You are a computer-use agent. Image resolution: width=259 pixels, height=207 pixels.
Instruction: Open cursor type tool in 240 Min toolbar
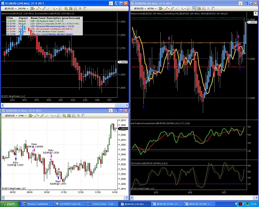(54, 8)
